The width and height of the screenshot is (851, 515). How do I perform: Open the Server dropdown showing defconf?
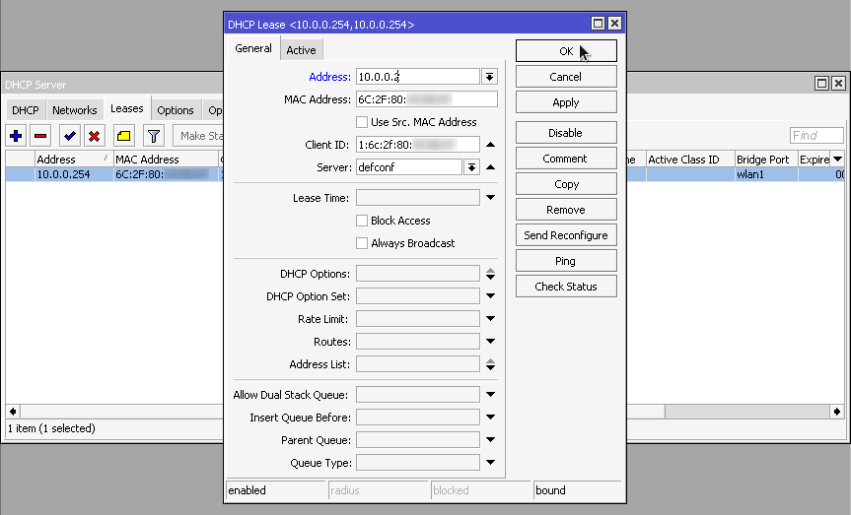pyautogui.click(x=471, y=167)
